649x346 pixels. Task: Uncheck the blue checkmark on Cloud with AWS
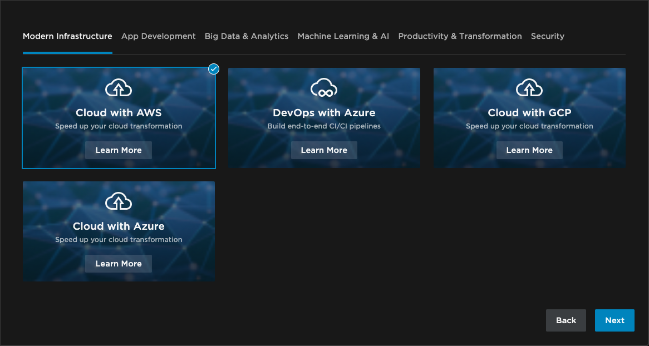click(214, 69)
